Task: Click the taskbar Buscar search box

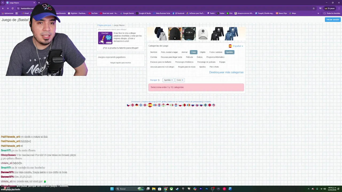Action: click(x=130, y=189)
